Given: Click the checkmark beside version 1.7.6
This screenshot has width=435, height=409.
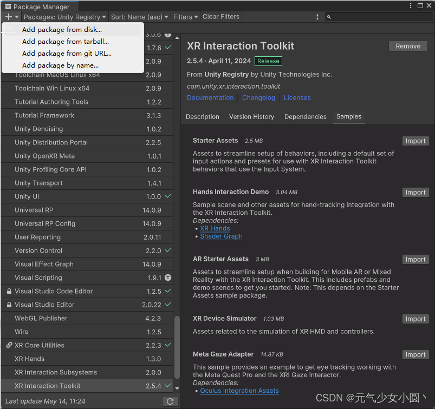Looking at the screenshot, I should click(168, 48).
